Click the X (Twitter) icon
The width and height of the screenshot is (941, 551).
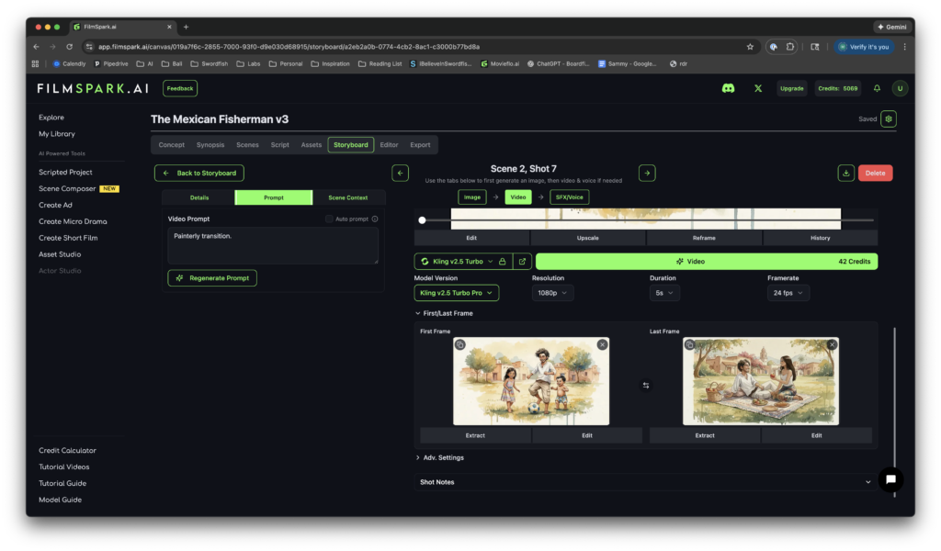coord(757,88)
